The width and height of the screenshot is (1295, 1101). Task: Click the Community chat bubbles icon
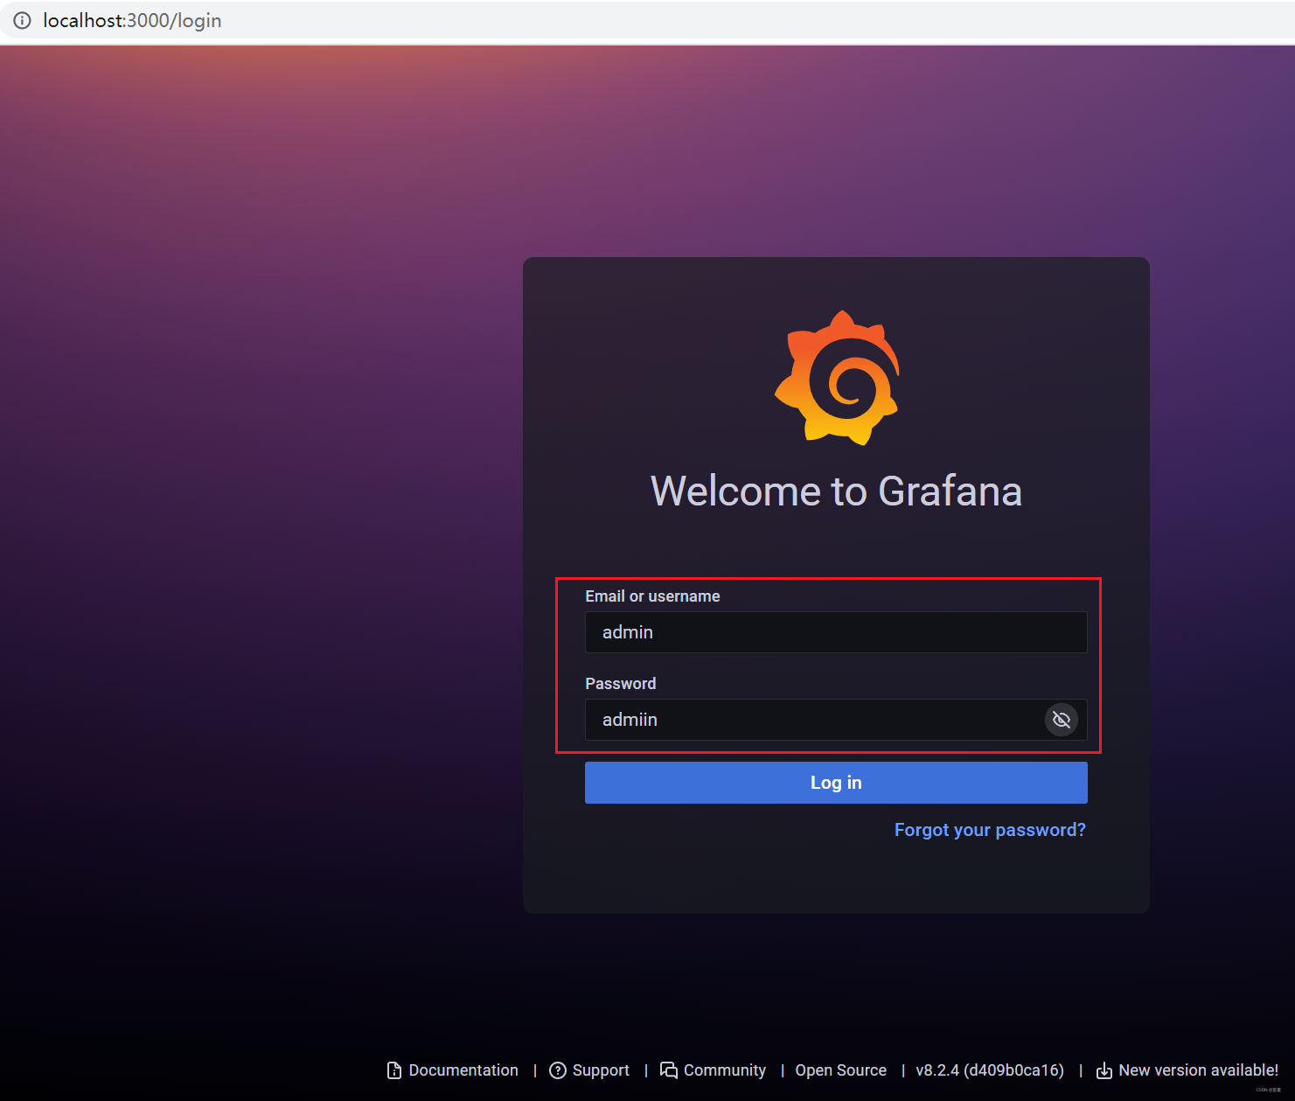pos(669,1070)
